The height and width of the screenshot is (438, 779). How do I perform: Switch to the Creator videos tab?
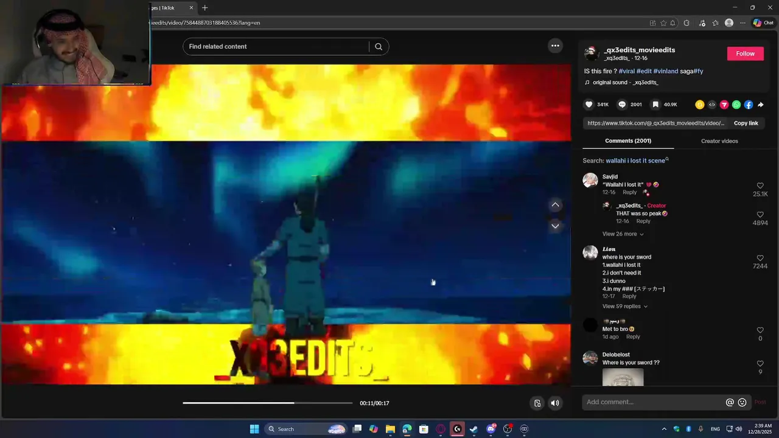tap(719, 141)
